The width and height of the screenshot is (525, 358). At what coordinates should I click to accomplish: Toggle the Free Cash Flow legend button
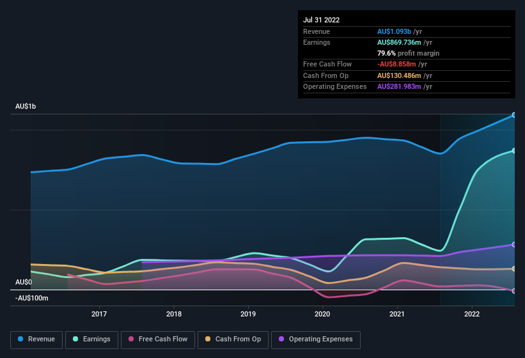pos(158,339)
